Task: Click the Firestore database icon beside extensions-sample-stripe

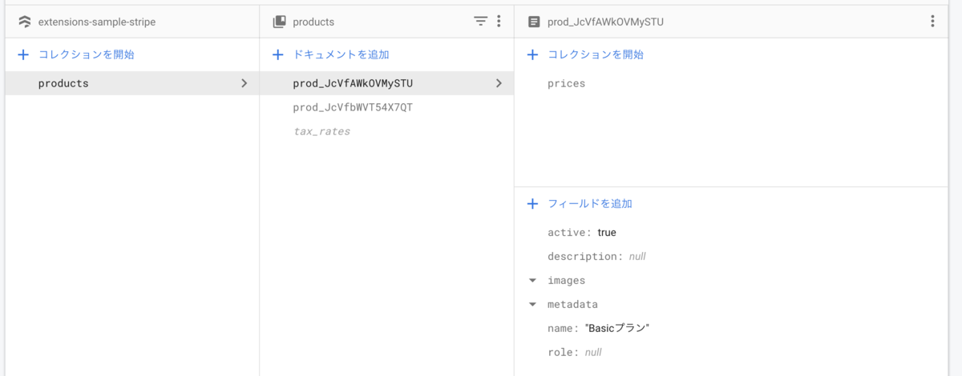Action: point(24,22)
